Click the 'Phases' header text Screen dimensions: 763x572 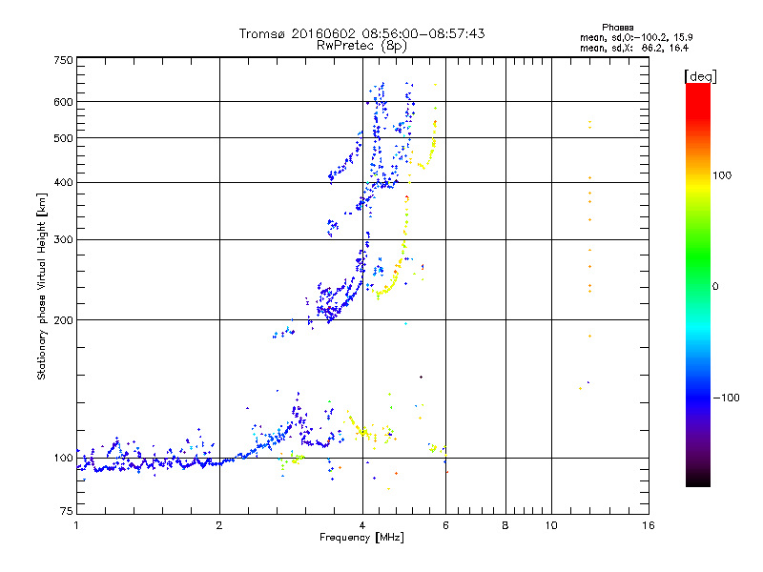(617, 28)
